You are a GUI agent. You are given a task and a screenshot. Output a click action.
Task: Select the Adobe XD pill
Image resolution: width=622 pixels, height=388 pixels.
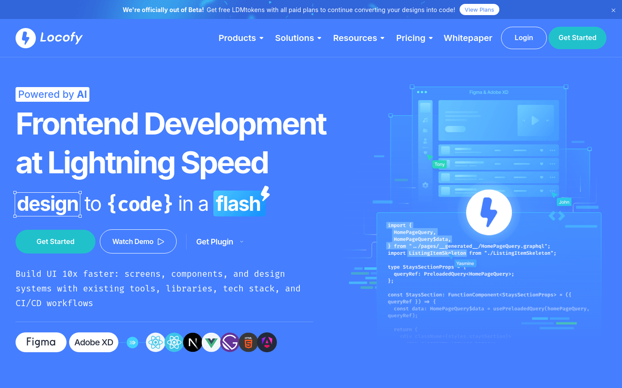94,342
